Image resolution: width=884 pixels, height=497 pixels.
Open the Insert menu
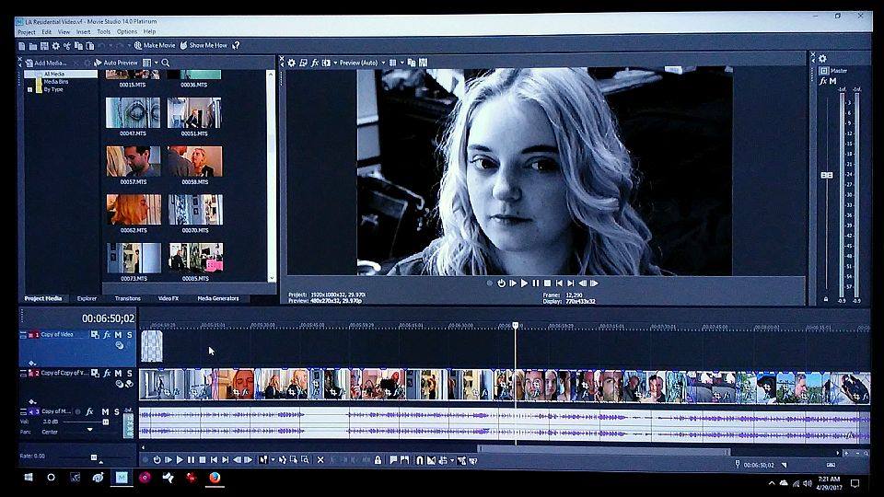click(x=84, y=32)
